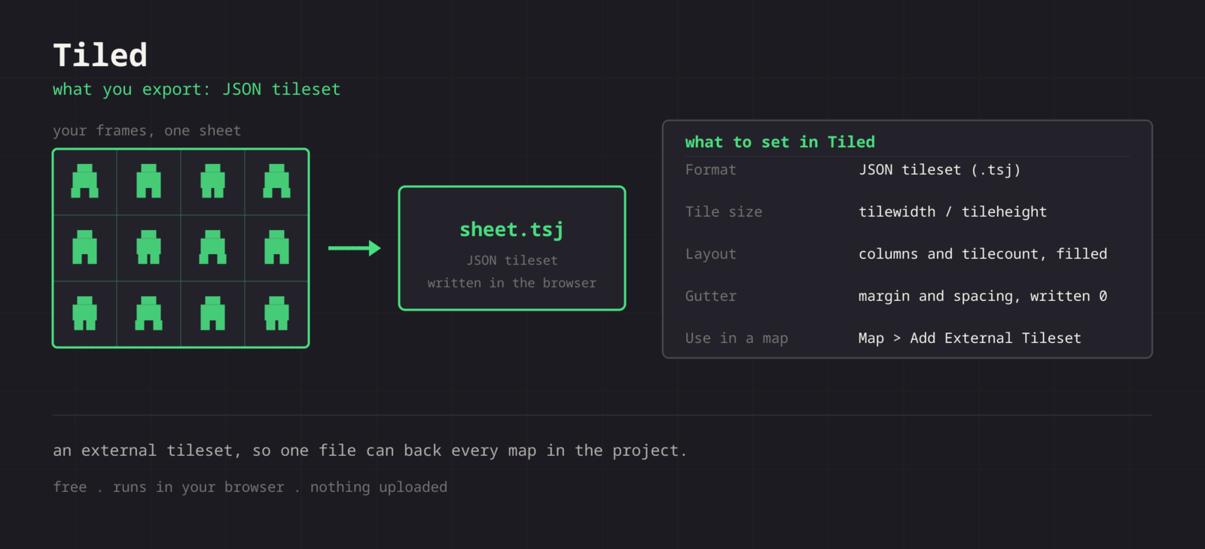Select the sprite frame in row 2, column 3
This screenshot has width=1205, height=549.
[213, 248]
